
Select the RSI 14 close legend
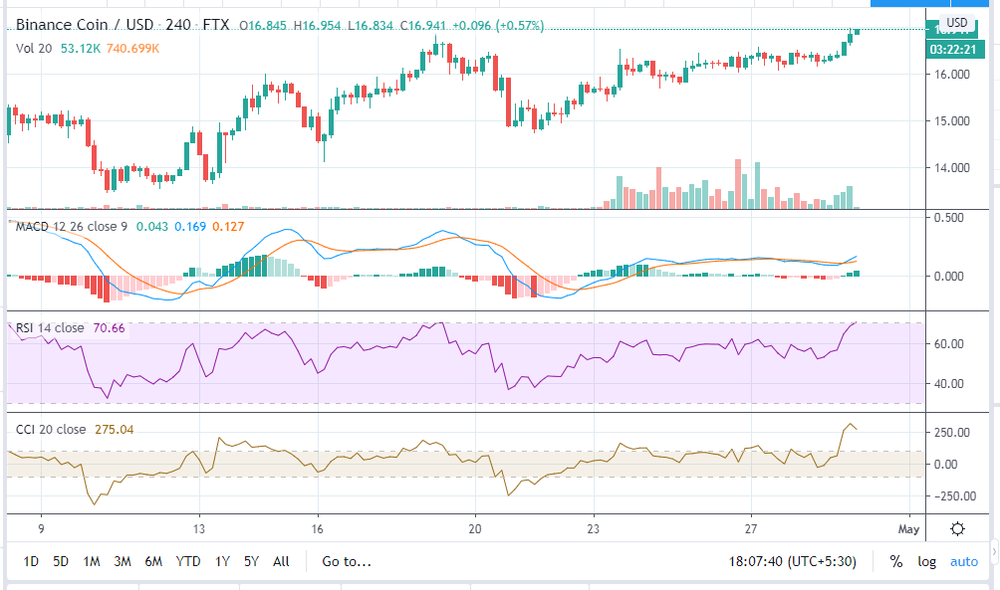[x=50, y=328]
